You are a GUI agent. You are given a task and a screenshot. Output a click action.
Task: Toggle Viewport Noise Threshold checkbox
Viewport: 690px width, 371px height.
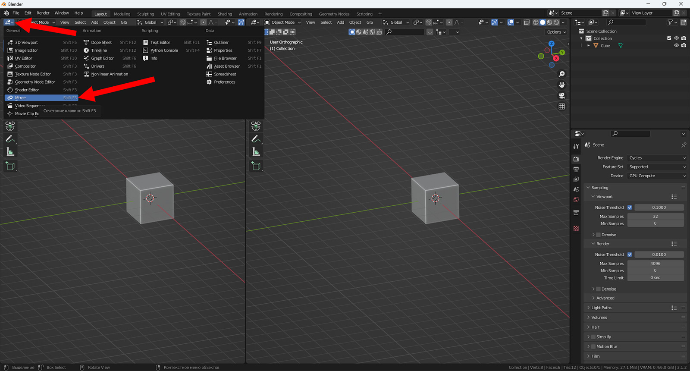[x=630, y=208]
